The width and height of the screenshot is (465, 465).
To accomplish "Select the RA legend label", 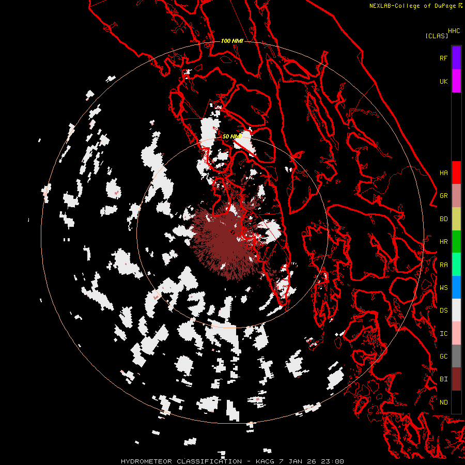I will click(x=443, y=265).
